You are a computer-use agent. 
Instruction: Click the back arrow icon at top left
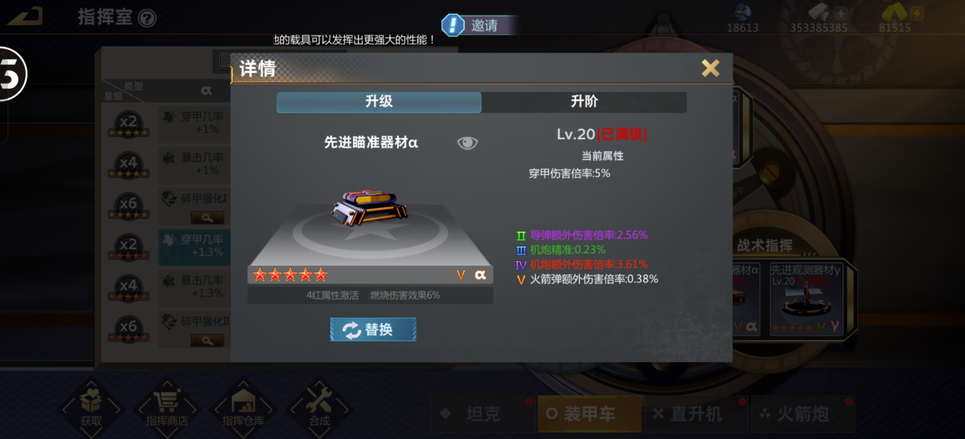(x=25, y=16)
